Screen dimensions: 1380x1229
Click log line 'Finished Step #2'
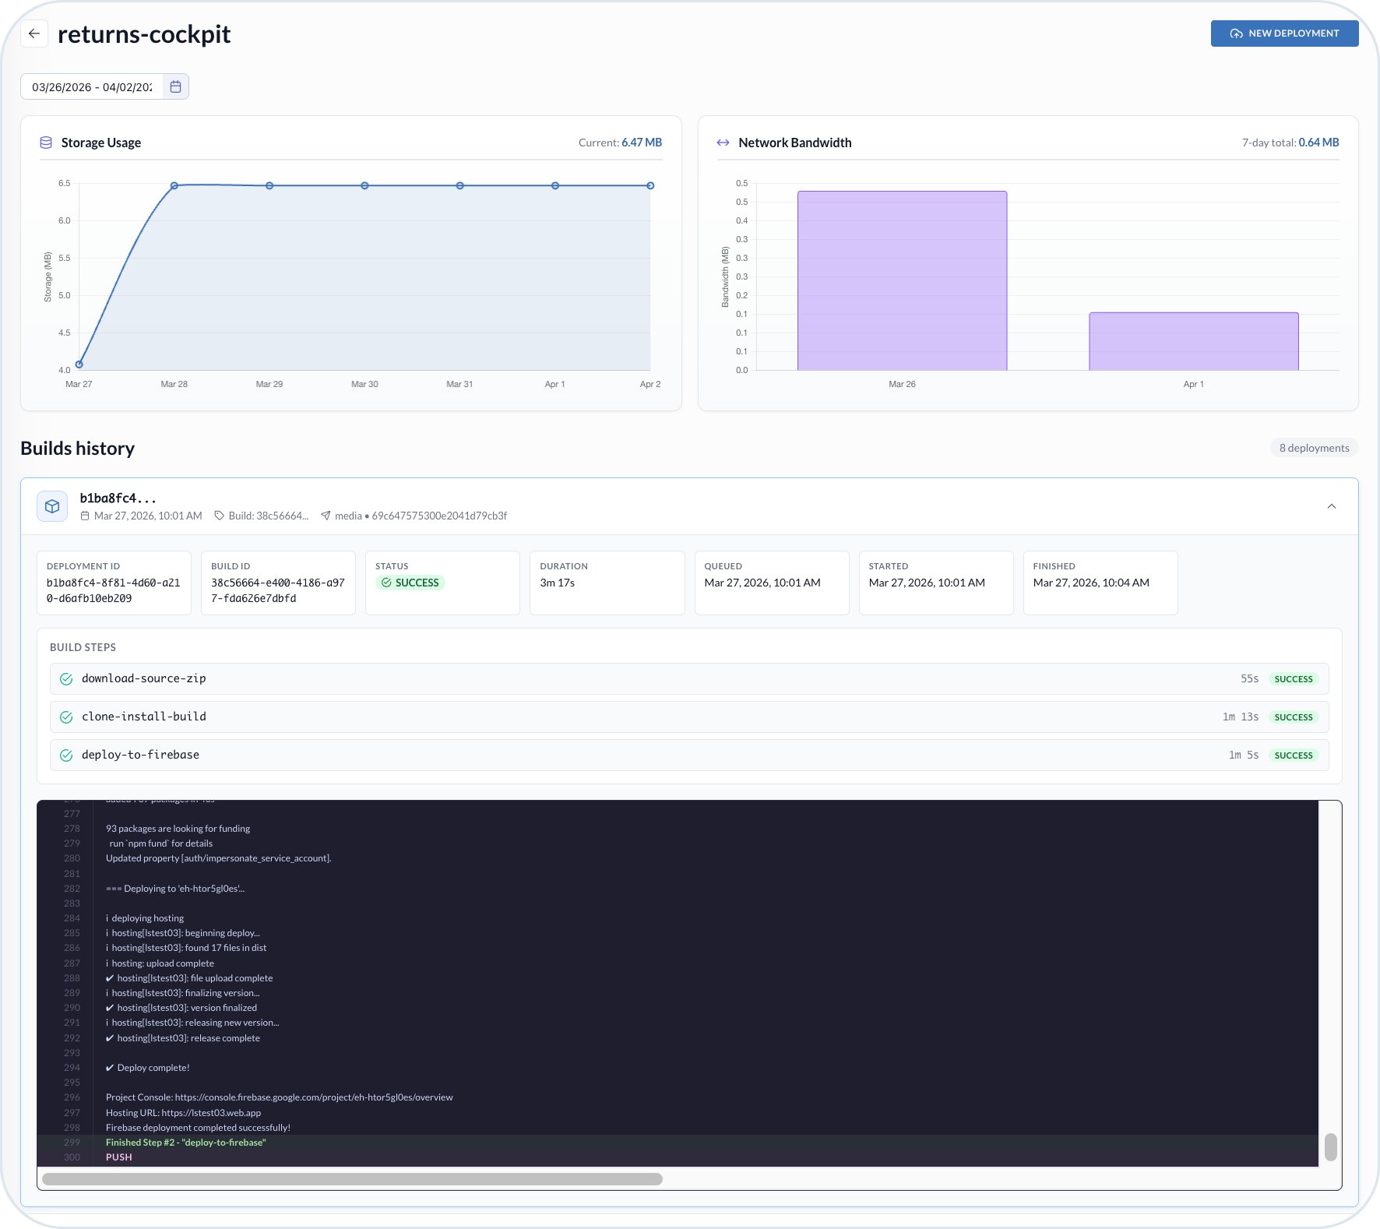[186, 1143]
